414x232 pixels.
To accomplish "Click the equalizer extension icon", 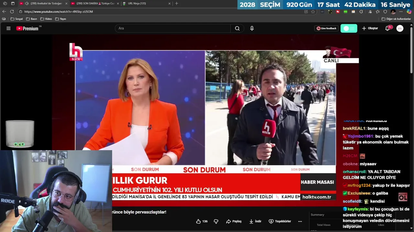I will pos(322,12).
